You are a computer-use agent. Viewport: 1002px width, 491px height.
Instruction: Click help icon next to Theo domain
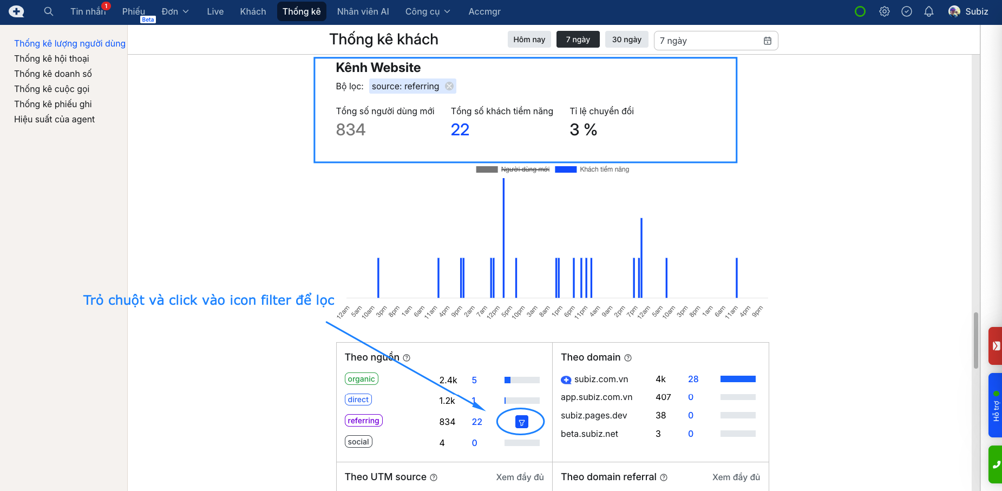coord(628,358)
